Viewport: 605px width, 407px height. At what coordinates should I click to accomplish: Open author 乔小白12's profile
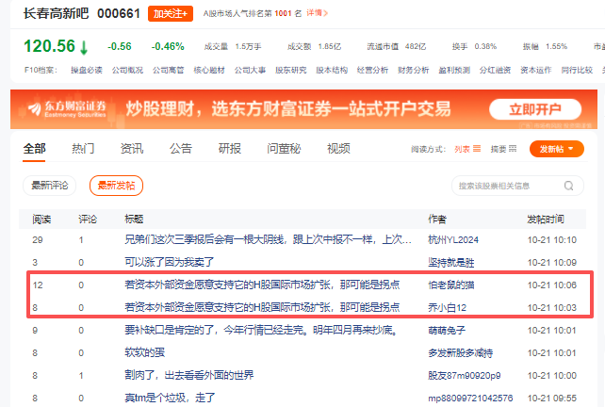[448, 308]
